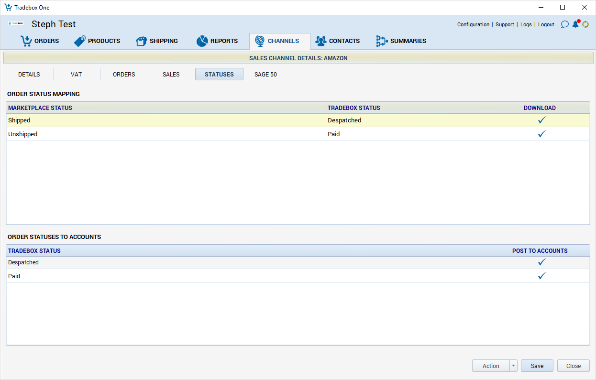Switch to the VAT sub-tab
This screenshot has height=380, width=596.
pyautogui.click(x=76, y=75)
